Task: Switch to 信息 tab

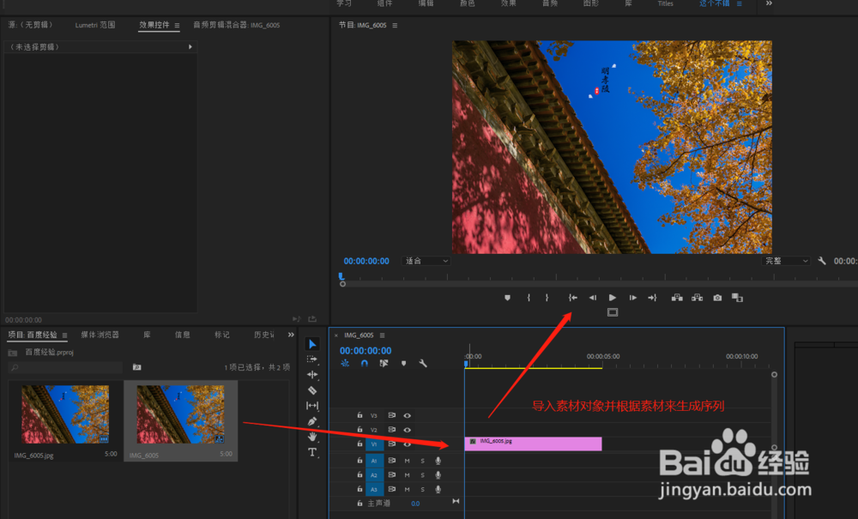Action: pyautogui.click(x=182, y=335)
